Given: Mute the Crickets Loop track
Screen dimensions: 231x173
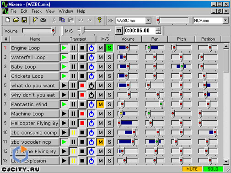Looking at the screenshot, I should (x=100, y=76).
